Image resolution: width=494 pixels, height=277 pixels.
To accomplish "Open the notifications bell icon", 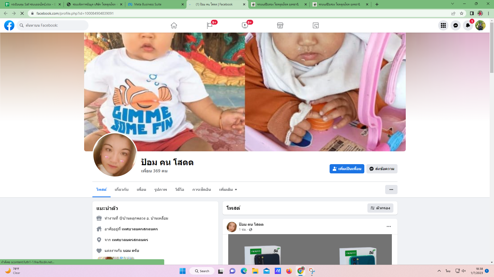I will coord(468,25).
